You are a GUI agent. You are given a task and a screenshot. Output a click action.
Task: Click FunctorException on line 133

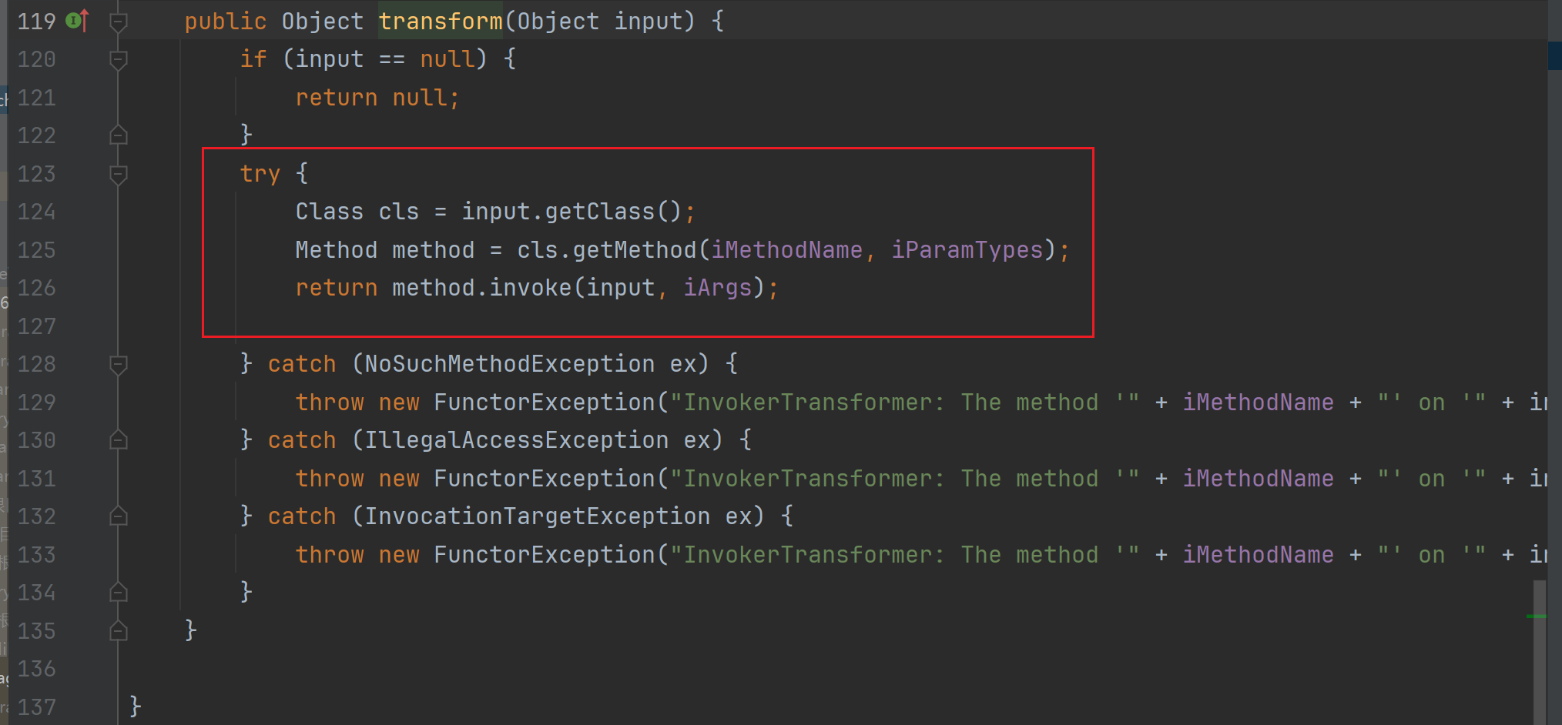(544, 555)
